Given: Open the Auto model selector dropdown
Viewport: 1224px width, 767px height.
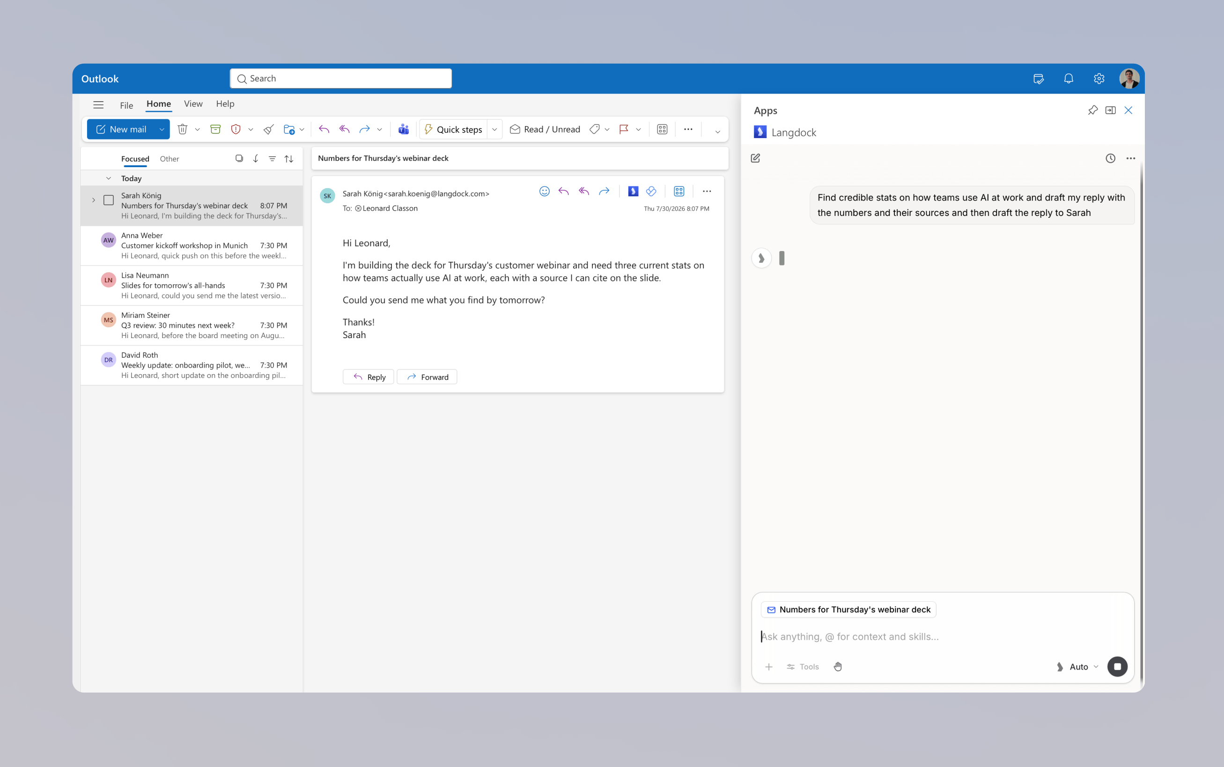Looking at the screenshot, I should pos(1077,667).
